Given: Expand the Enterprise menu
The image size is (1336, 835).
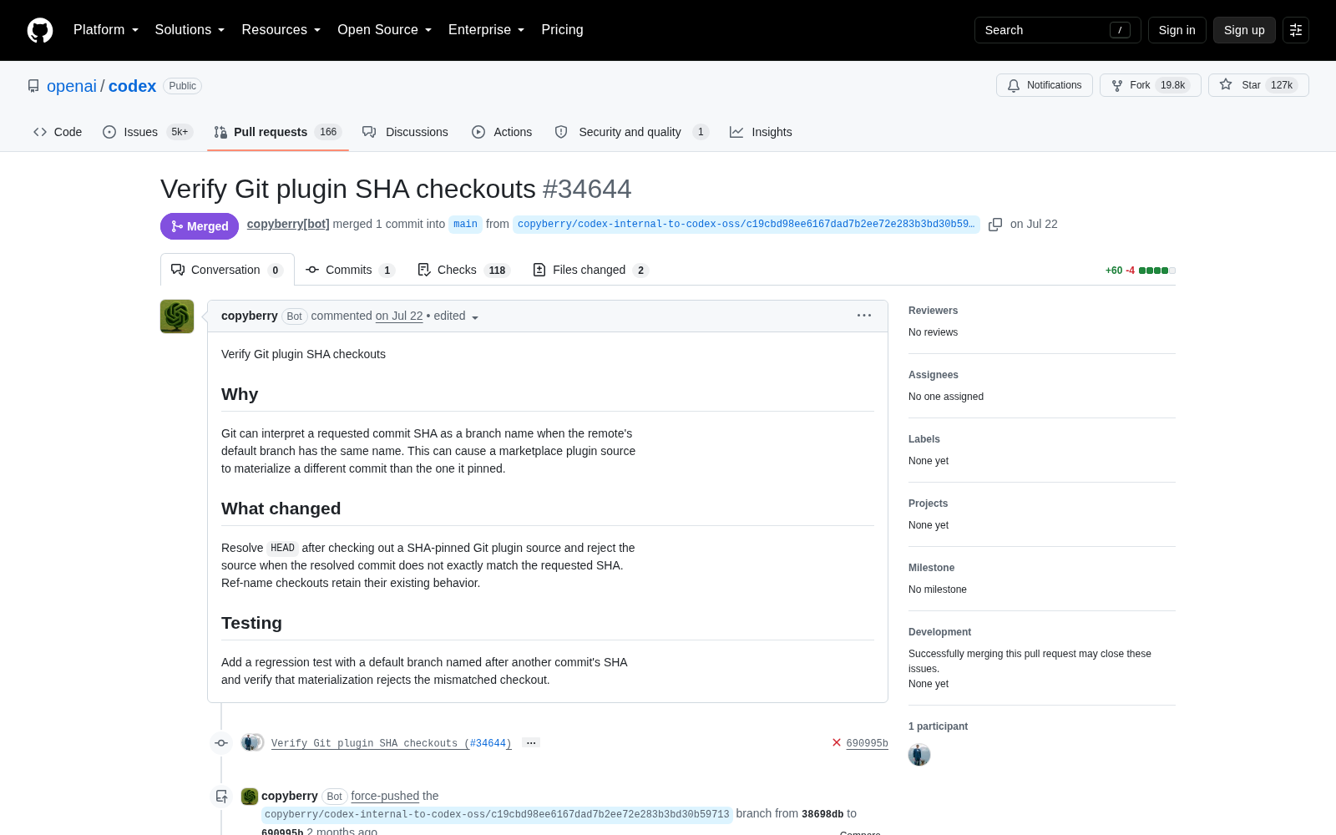Looking at the screenshot, I should pyautogui.click(x=487, y=30).
